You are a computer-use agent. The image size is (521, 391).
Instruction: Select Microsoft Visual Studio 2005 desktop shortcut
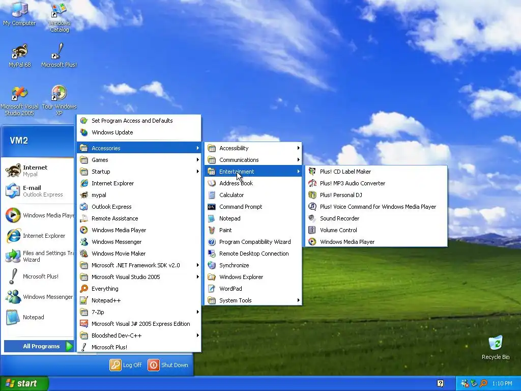point(19,100)
